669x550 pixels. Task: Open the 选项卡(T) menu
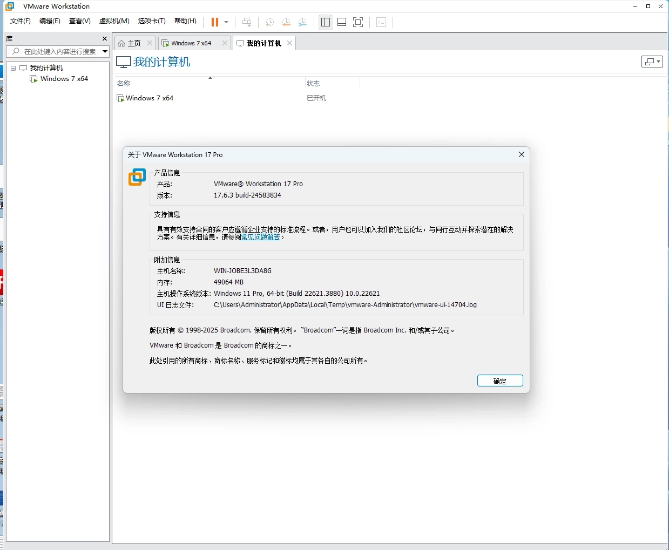(152, 21)
